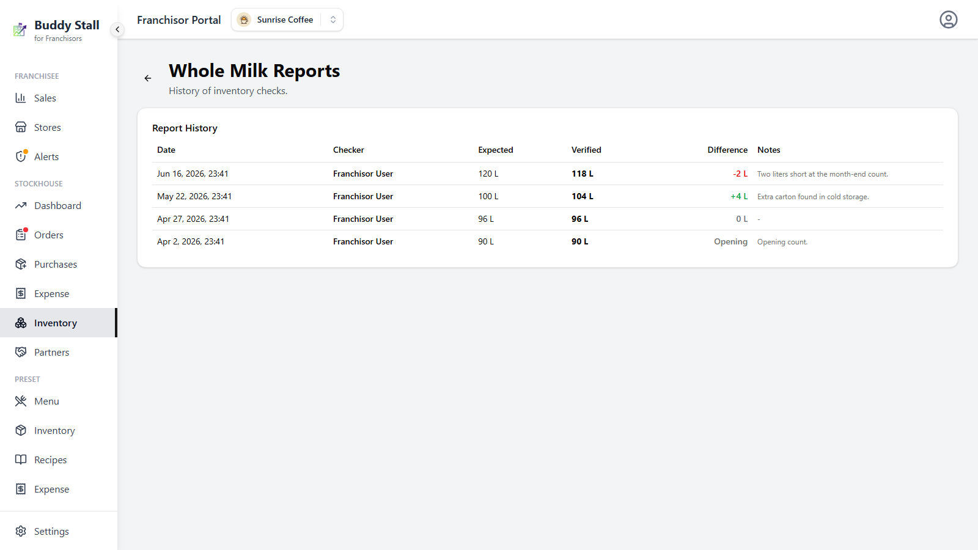Select the Stockhouse Inventory menu item
Screen dimensions: 978x550
point(59,323)
